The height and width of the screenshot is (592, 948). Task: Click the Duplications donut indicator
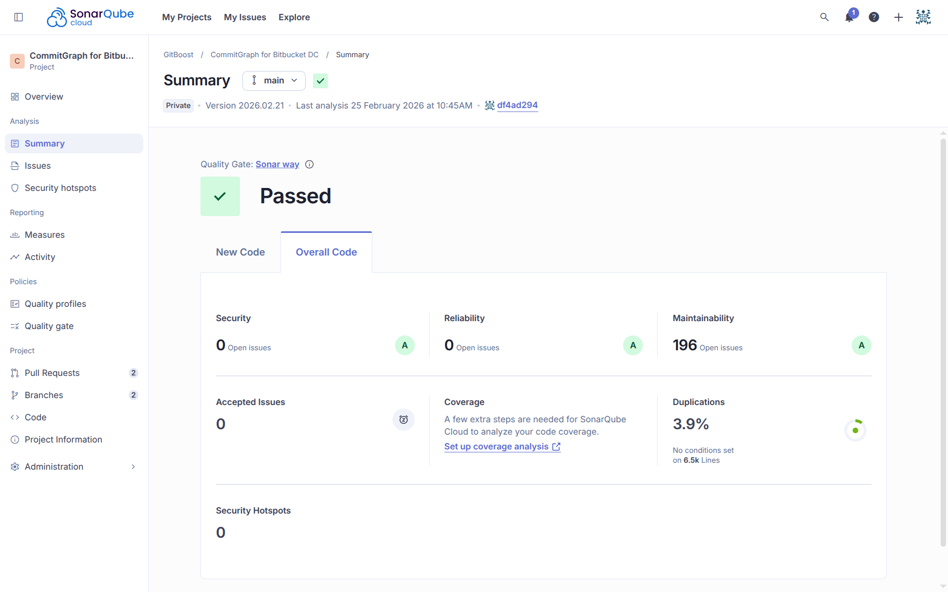click(855, 430)
